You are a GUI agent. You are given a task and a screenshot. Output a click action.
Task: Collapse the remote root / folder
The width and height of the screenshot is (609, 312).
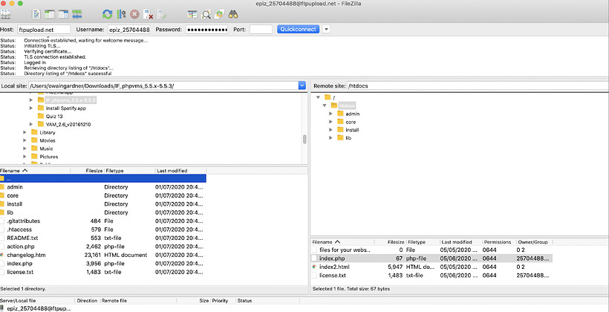coord(318,97)
